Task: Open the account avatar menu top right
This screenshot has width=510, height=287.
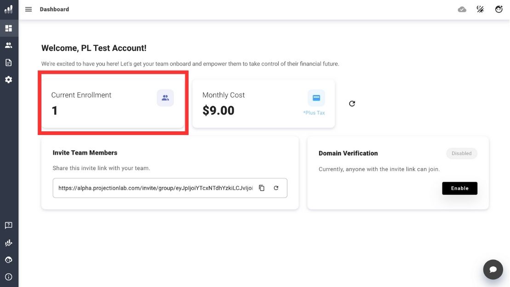Action: (499, 9)
